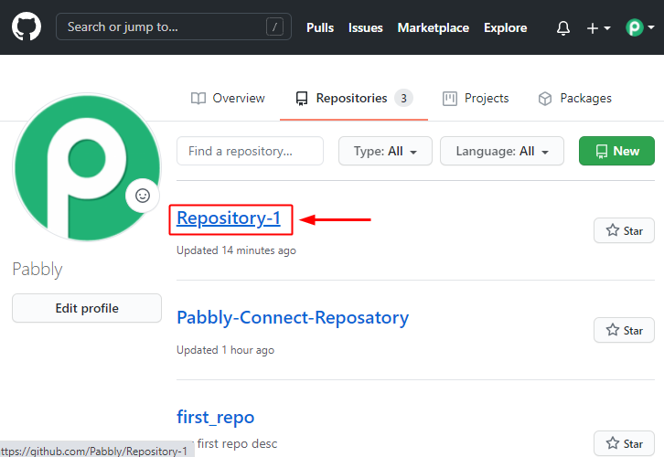Open the GitHub home logo

(x=27, y=27)
